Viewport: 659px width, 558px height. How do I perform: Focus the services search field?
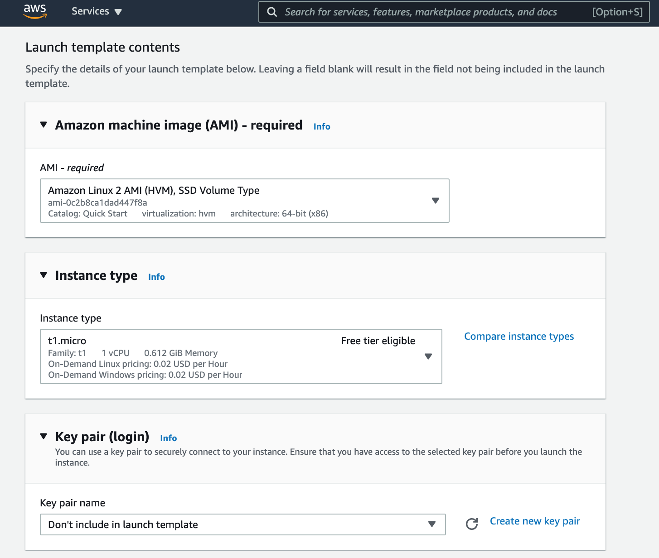(454, 12)
